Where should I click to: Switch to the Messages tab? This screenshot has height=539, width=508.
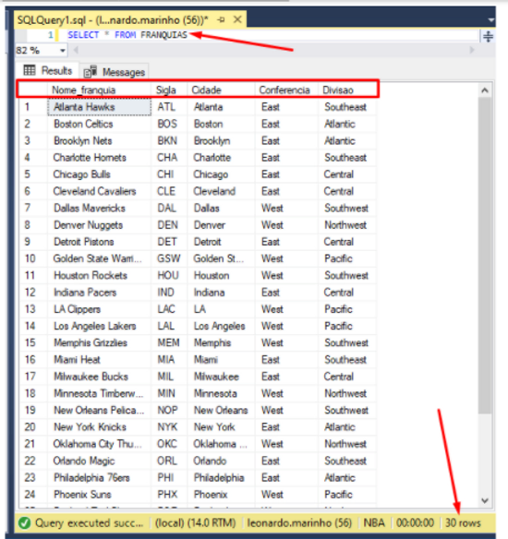tap(115, 72)
